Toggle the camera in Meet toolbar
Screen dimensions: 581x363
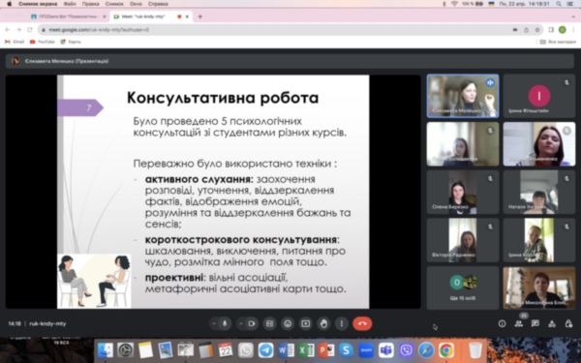coord(252,323)
